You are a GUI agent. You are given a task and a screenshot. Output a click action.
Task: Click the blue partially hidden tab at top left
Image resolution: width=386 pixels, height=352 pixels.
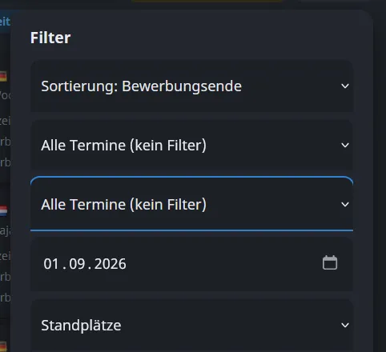coord(5,22)
